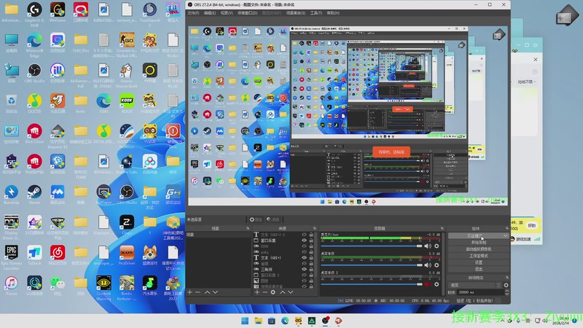
Task: Open the source filters button (滤镜)
Action: [x=273, y=220]
